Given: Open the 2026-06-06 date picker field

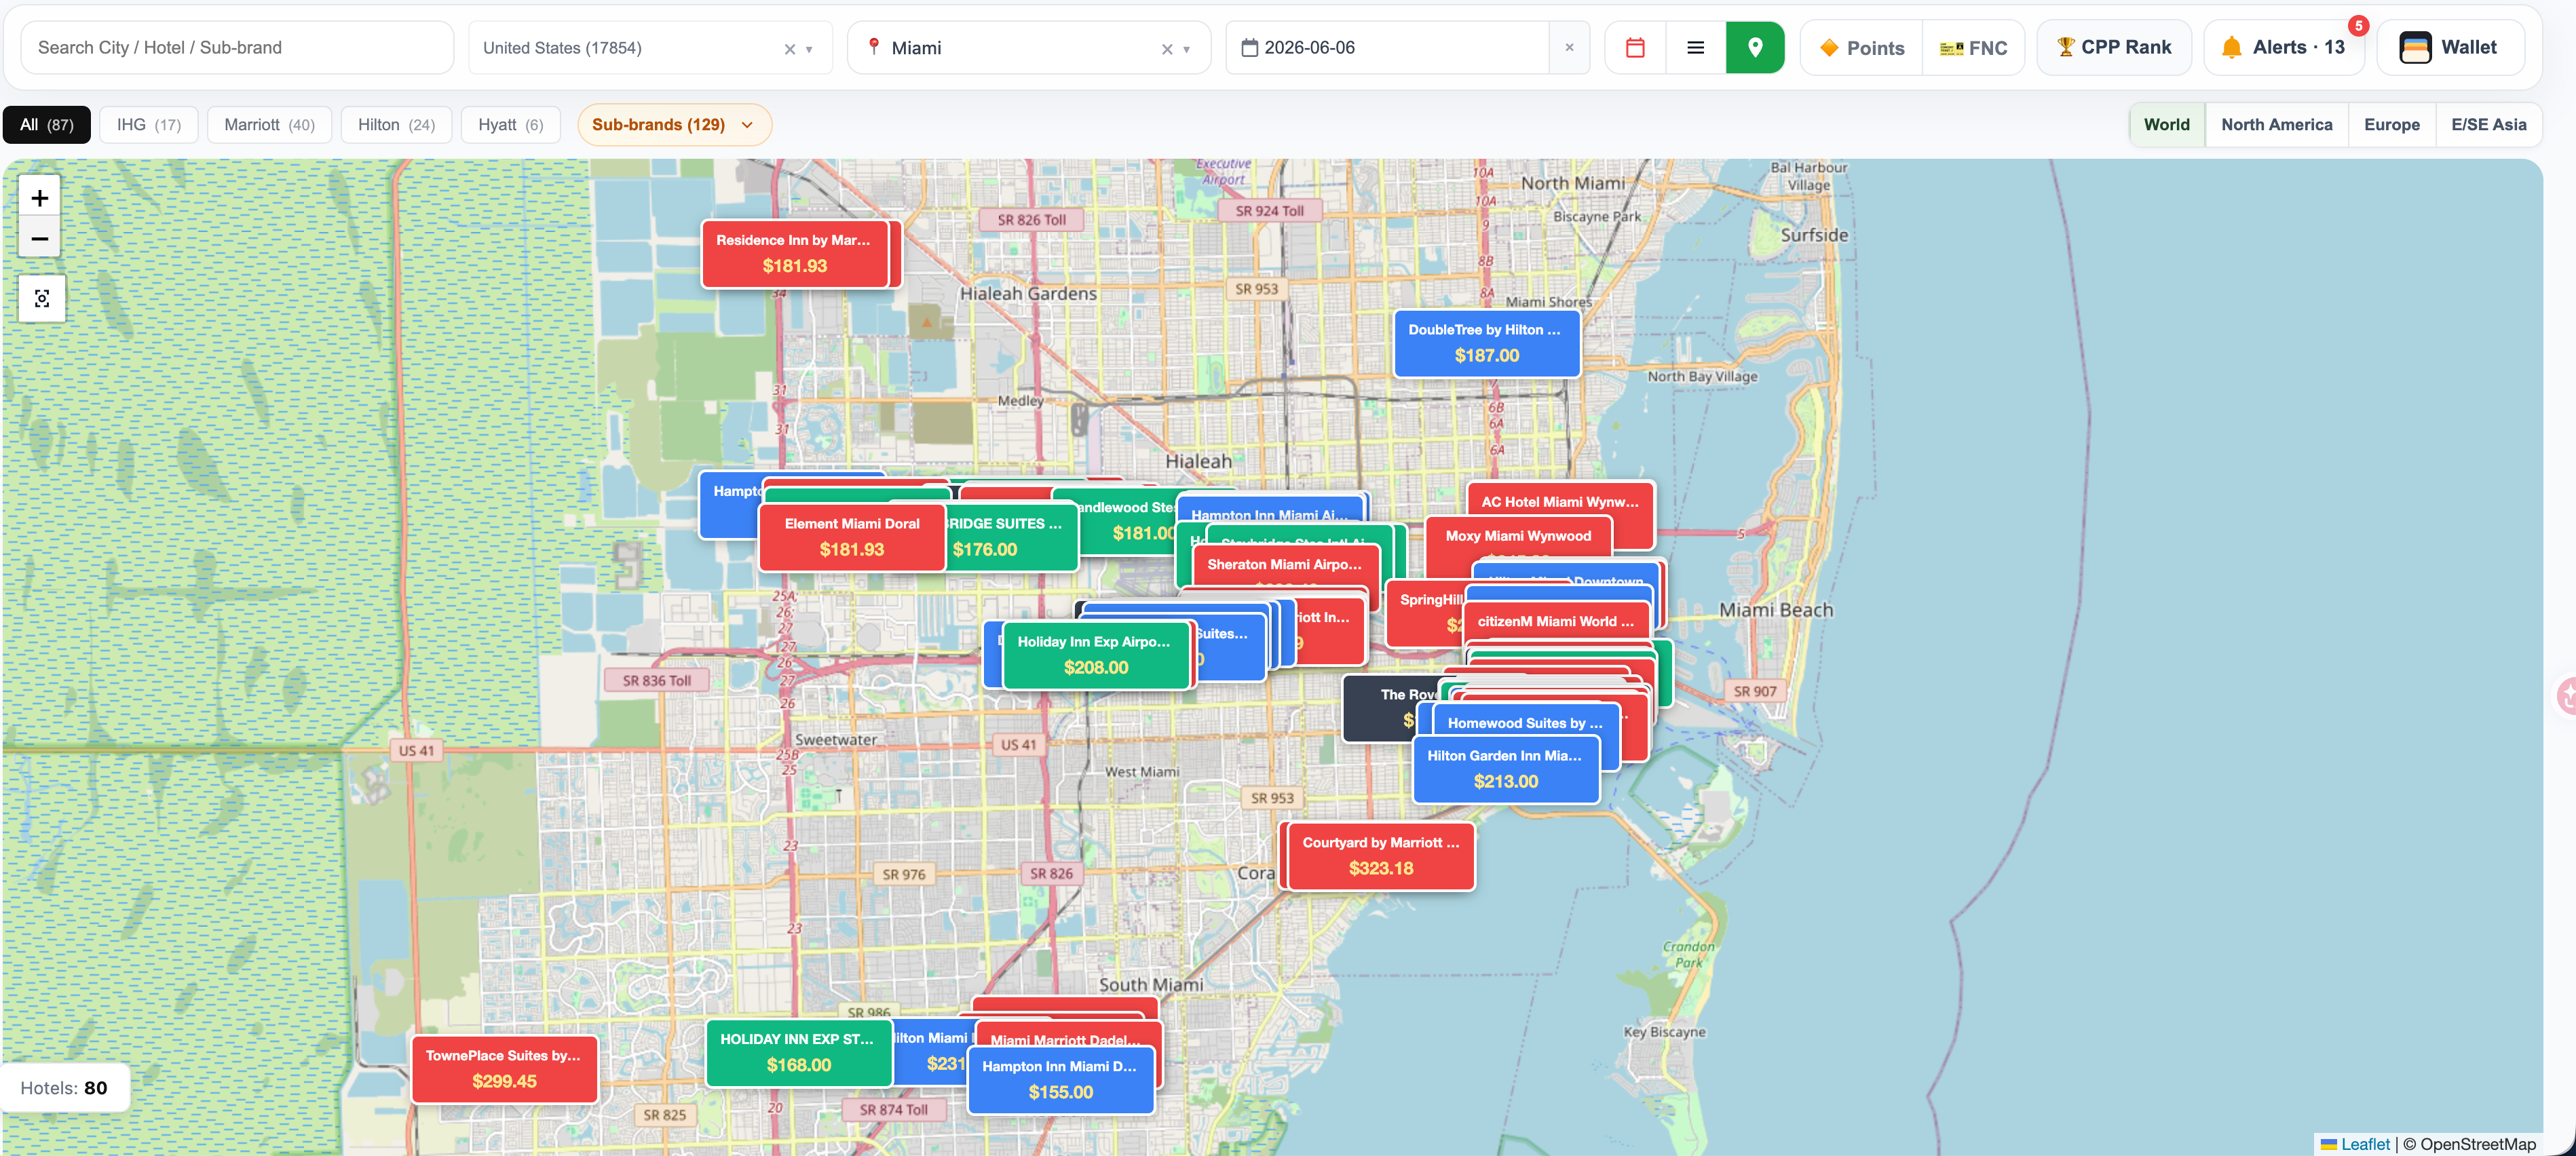Looking at the screenshot, I should coord(1387,47).
